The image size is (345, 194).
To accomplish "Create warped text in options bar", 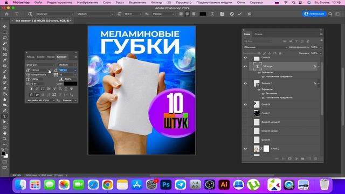I will click(x=212, y=14).
